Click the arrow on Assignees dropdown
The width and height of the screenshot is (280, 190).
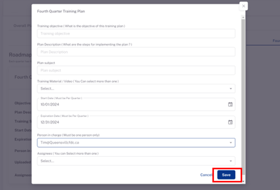tap(231, 161)
